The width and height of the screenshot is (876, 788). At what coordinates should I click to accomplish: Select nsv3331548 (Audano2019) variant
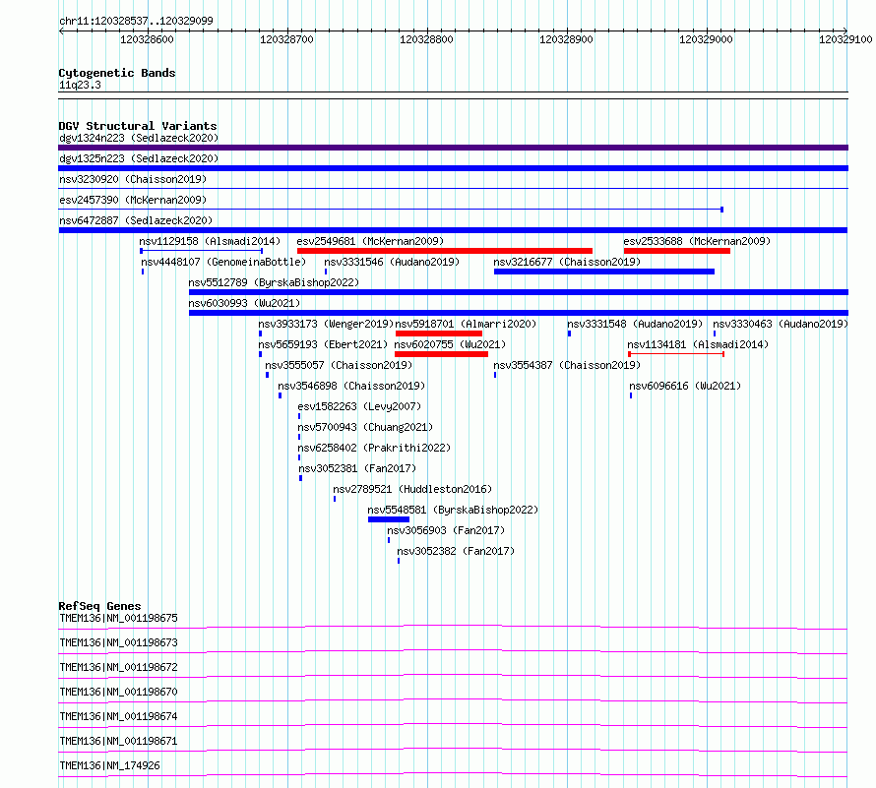pos(635,324)
